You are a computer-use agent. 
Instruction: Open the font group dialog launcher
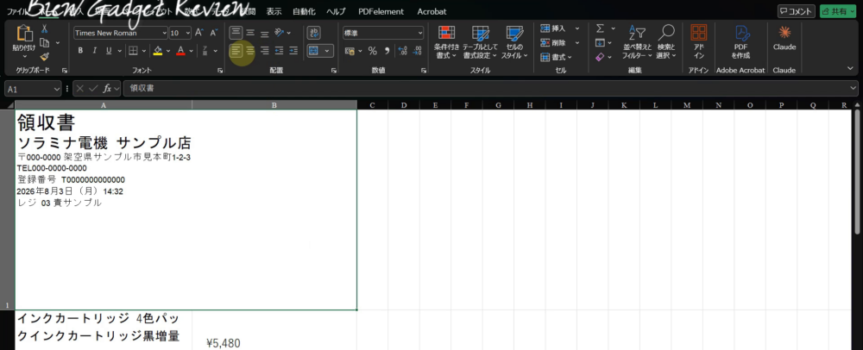coord(221,71)
